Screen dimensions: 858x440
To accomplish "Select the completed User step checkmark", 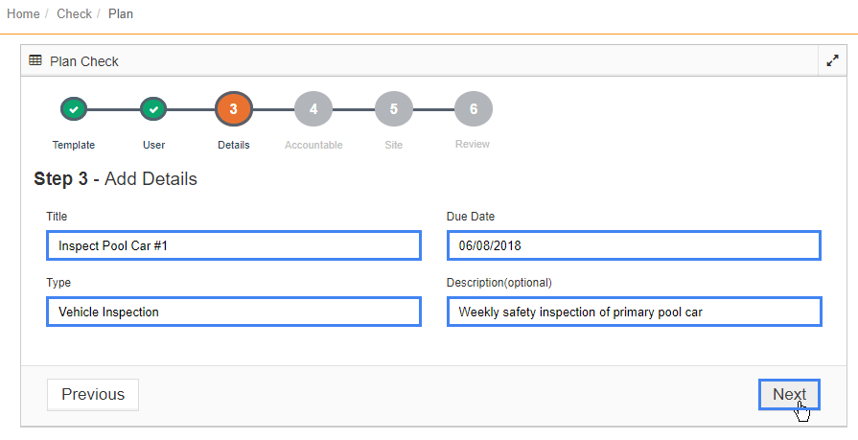I will (153, 109).
